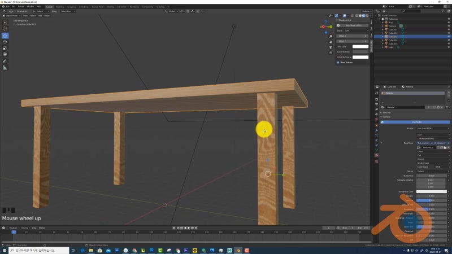This screenshot has height=254, width=452.
Task: Click the timeline Playback button
Action: point(14,228)
